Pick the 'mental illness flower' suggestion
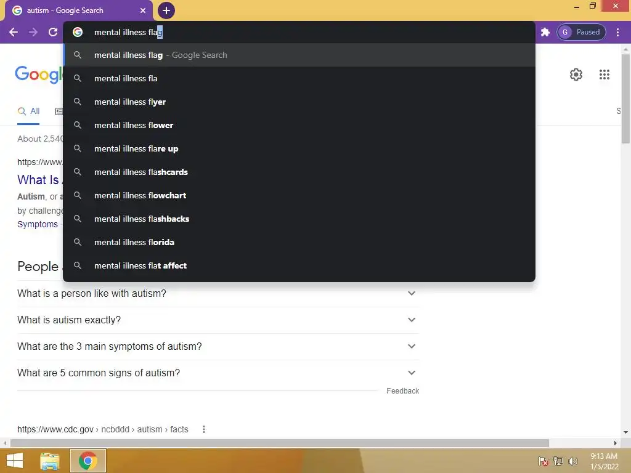 click(299, 125)
